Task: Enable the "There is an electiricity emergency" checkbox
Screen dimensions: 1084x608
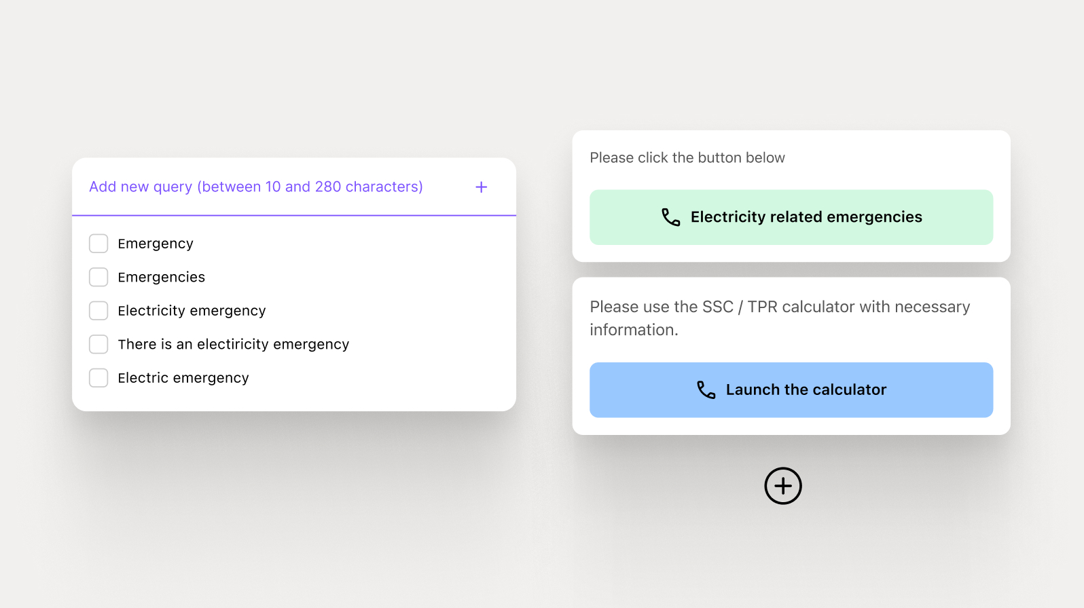Action: (x=98, y=344)
